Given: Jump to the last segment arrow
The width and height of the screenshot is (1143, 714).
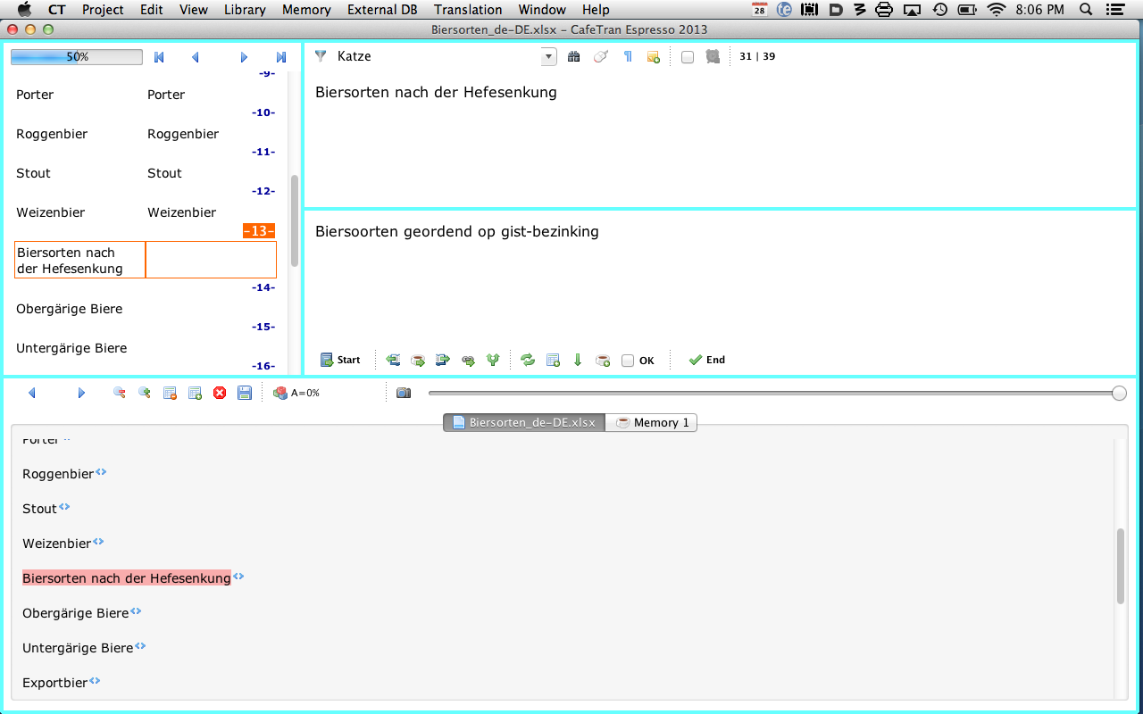Looking at the screenshot, I should pyautogui.click(x=281, y=57).
